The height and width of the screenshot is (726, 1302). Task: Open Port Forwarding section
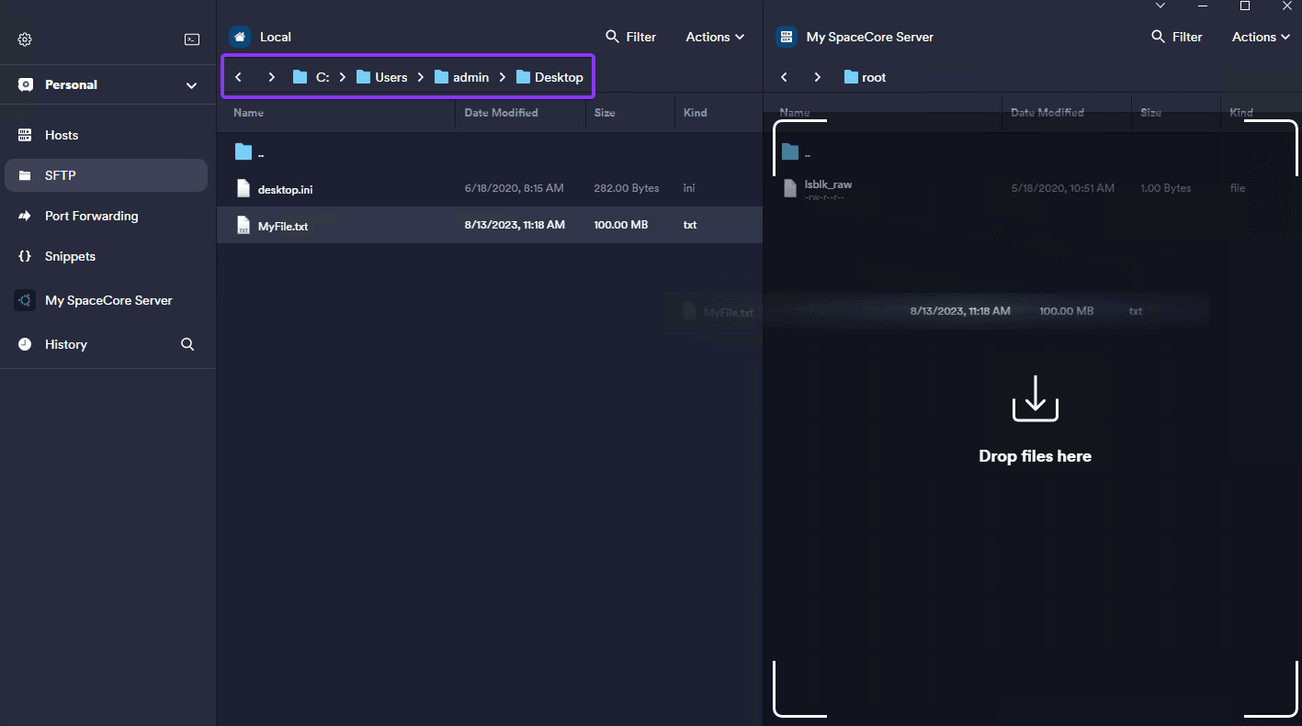click(91, 216)
